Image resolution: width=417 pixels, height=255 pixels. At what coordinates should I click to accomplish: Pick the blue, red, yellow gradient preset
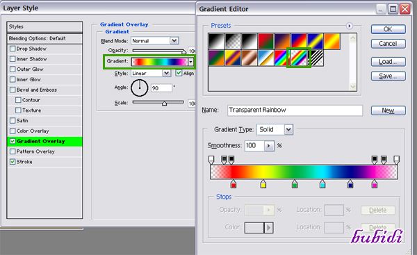click(x=299, y=41)
